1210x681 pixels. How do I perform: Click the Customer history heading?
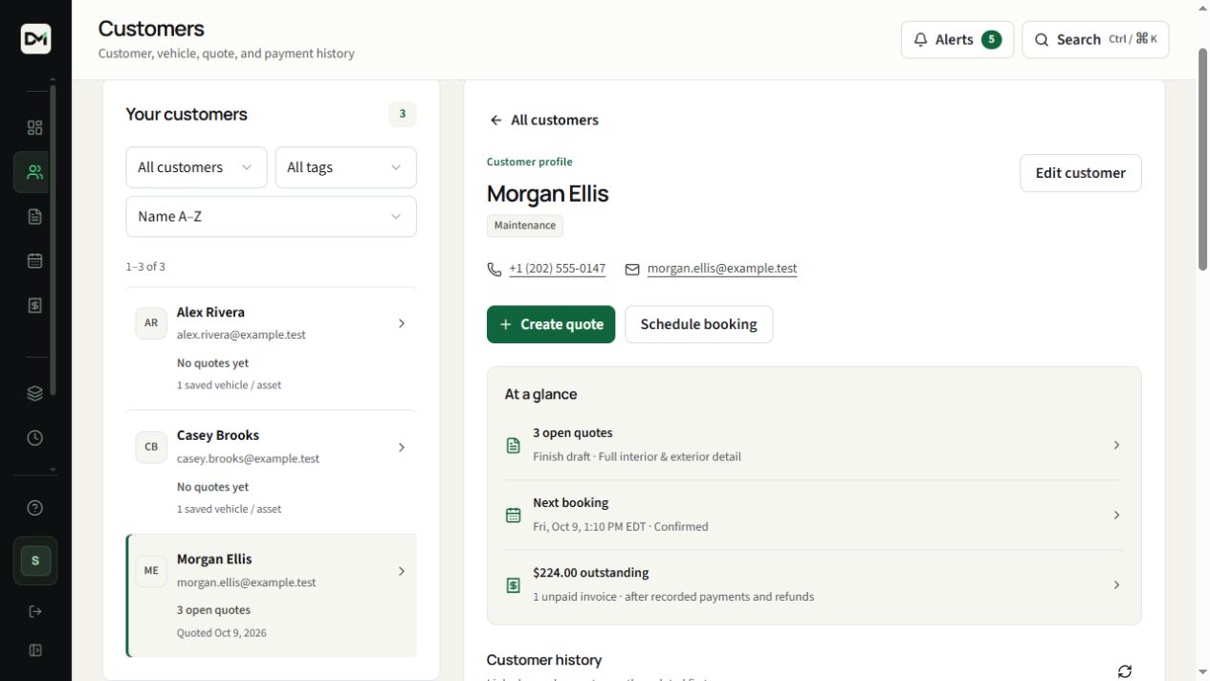(x=544, y=660)
